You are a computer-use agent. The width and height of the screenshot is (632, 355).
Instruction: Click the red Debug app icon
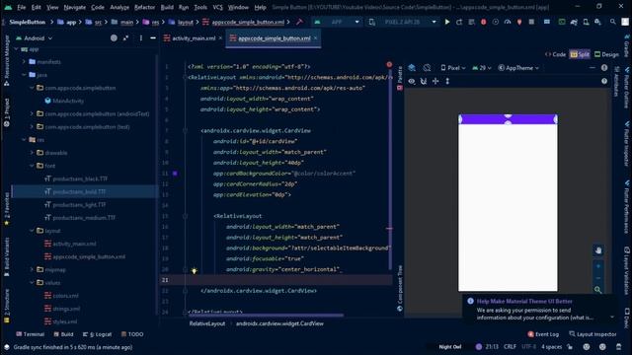483,22
